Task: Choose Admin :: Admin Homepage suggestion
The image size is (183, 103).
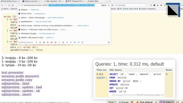Action: point(64,17)
